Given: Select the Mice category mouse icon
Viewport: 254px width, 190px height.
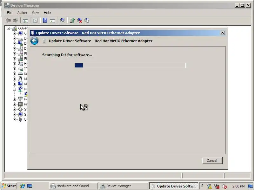Looking at the screenshot, I should tap(20, 79).
